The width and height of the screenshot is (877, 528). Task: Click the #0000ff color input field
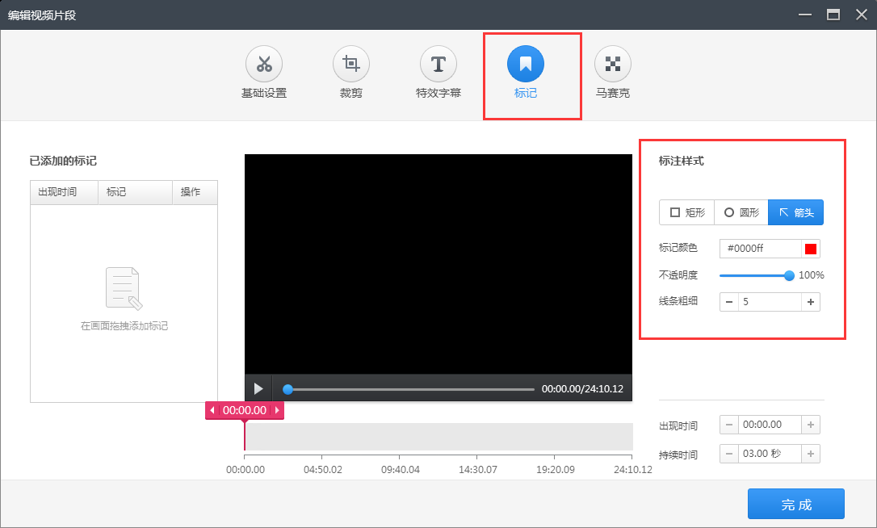coord(763,248)
